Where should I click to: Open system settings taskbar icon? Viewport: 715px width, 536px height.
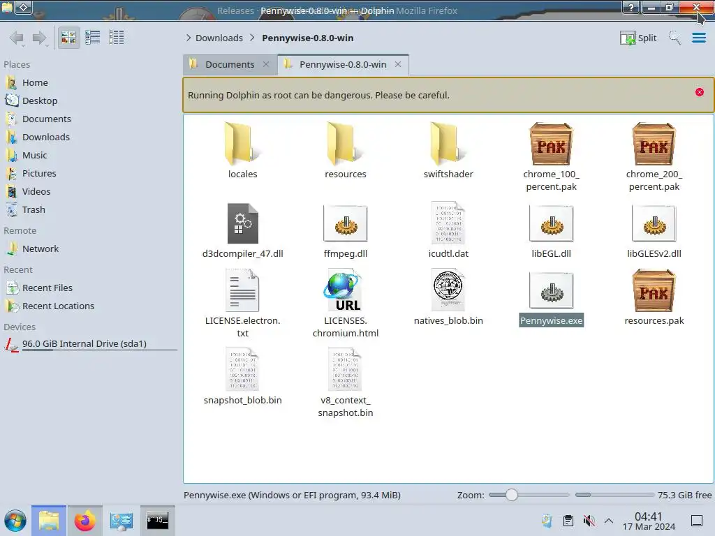point(121,521)
